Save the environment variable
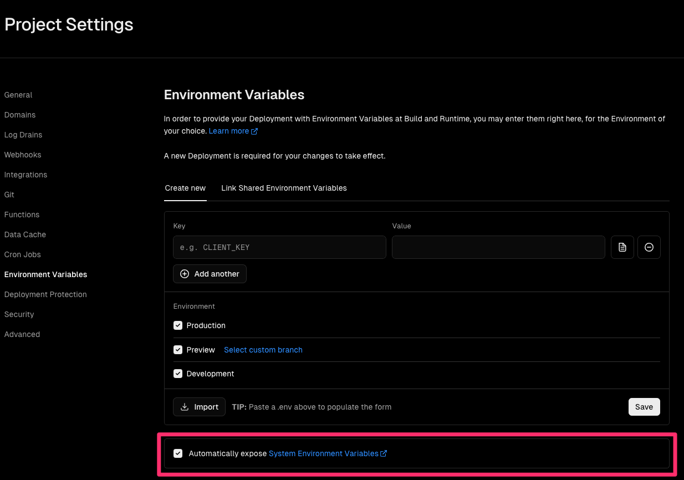 [644, 407]
